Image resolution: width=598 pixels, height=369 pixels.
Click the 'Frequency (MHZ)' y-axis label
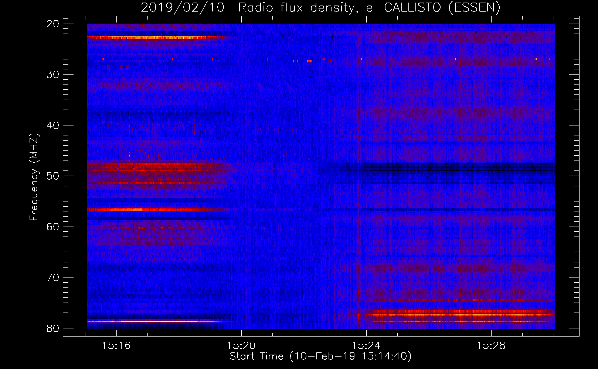pos(34,177)
